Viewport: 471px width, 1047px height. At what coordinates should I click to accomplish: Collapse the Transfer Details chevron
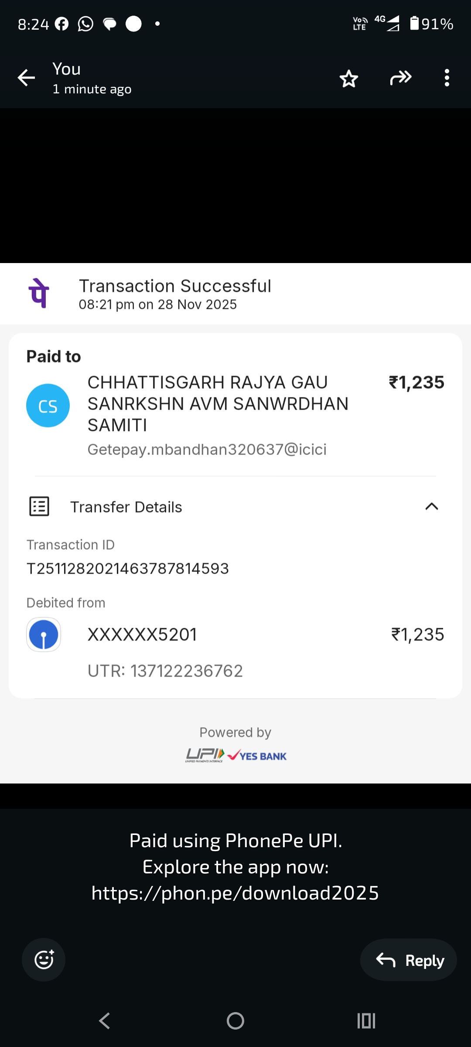tap(431, 506)
